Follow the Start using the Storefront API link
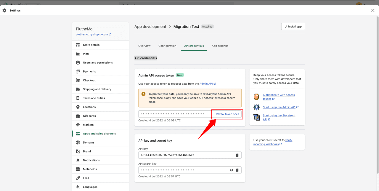Screen dimensions: 379x191 (279, 117)
